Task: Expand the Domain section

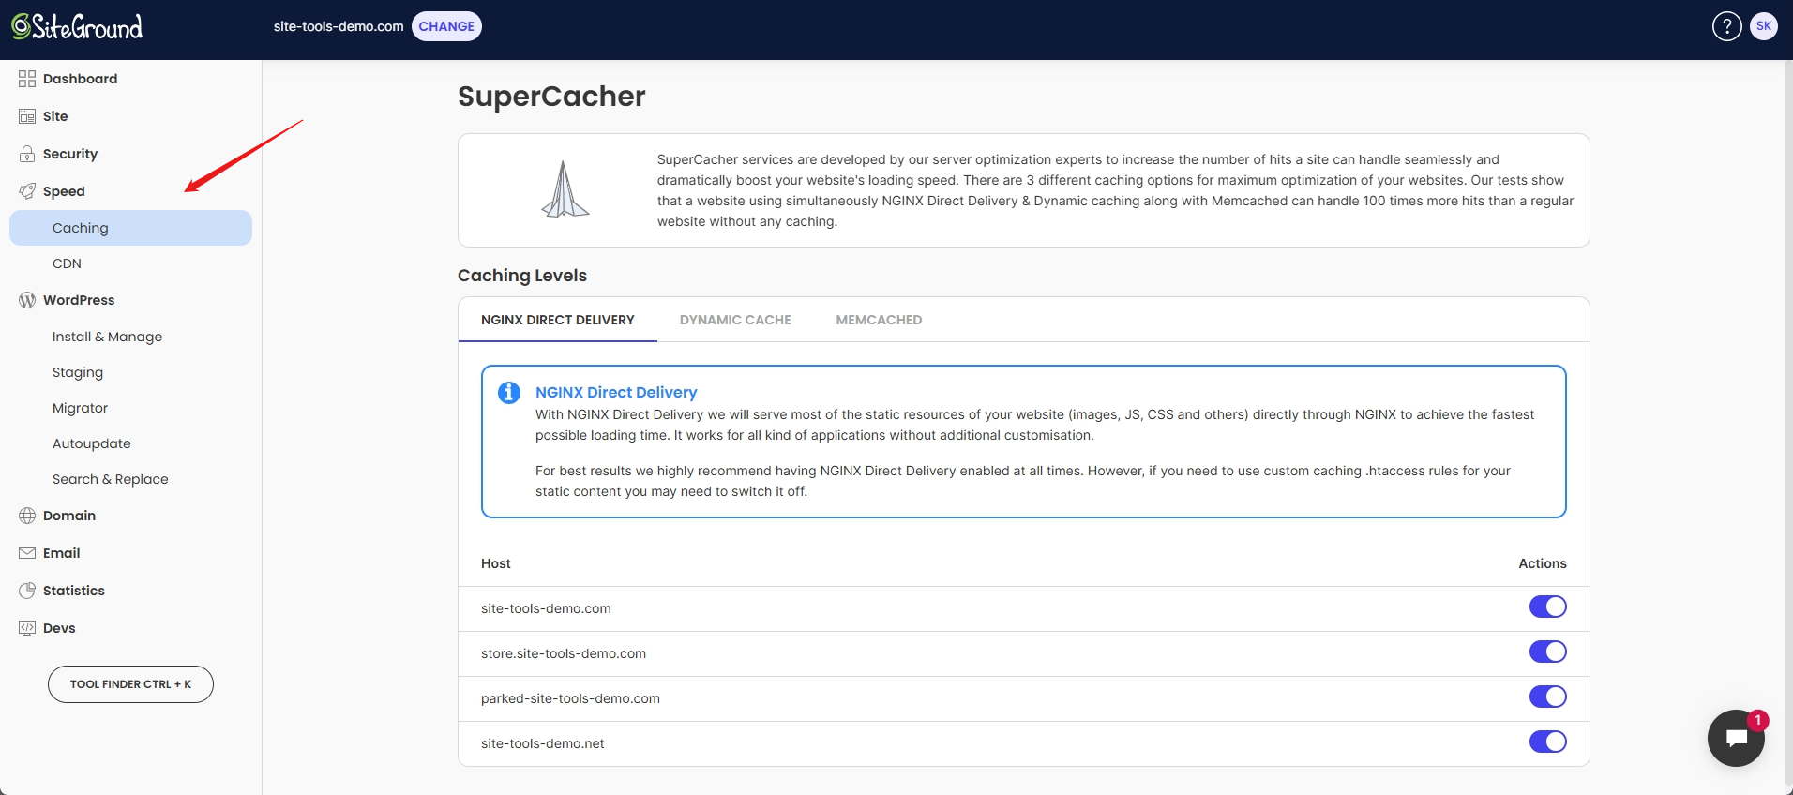Action: 130,516
